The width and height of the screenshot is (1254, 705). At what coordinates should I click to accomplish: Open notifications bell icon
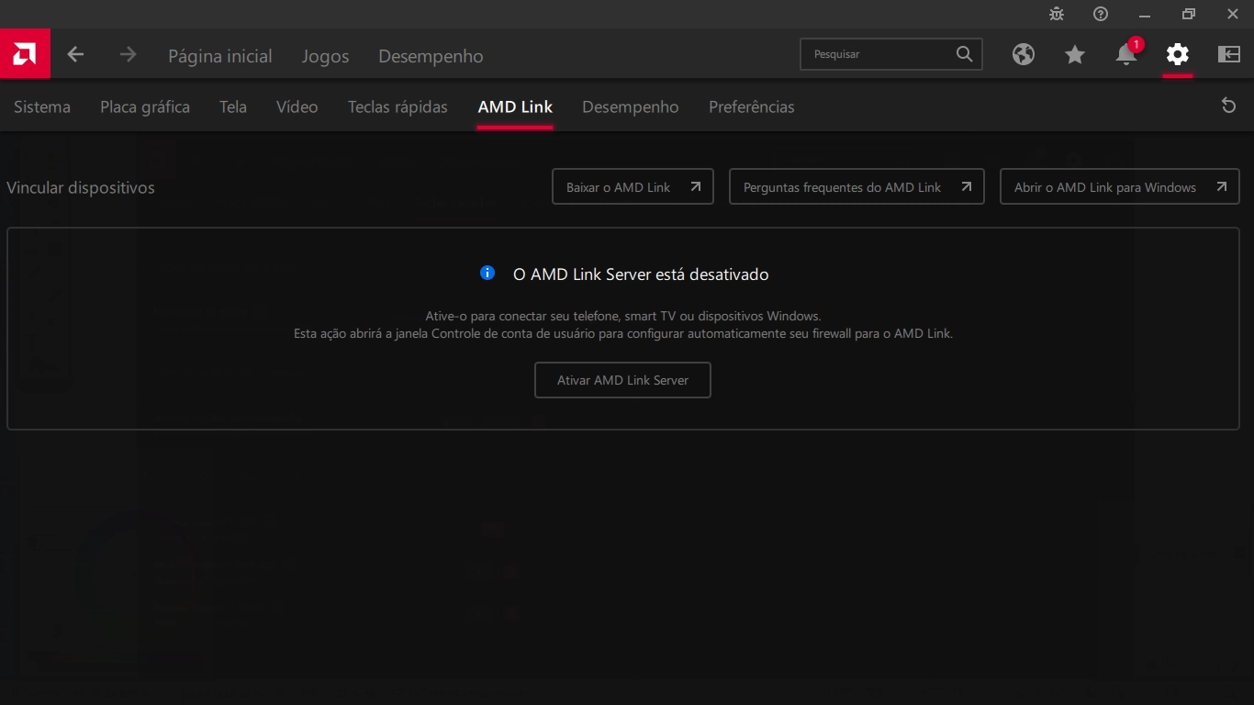[1126, 55]
